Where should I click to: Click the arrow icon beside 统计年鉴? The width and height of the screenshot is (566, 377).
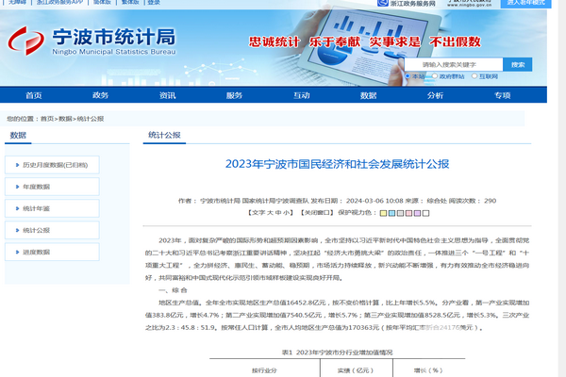(16, 208)
